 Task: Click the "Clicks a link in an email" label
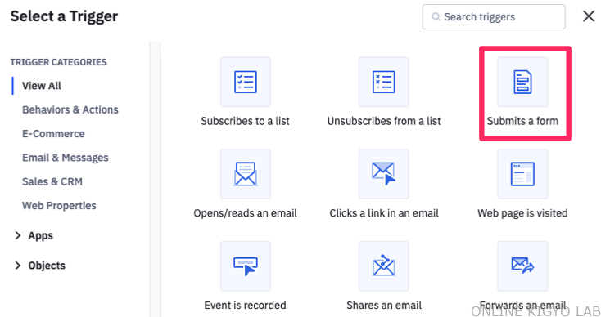tap(384, 213)
